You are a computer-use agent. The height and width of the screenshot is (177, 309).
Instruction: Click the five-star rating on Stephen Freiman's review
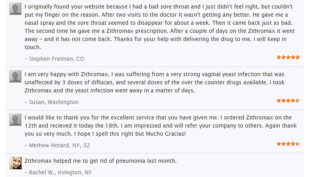click(x=288, y=57)
